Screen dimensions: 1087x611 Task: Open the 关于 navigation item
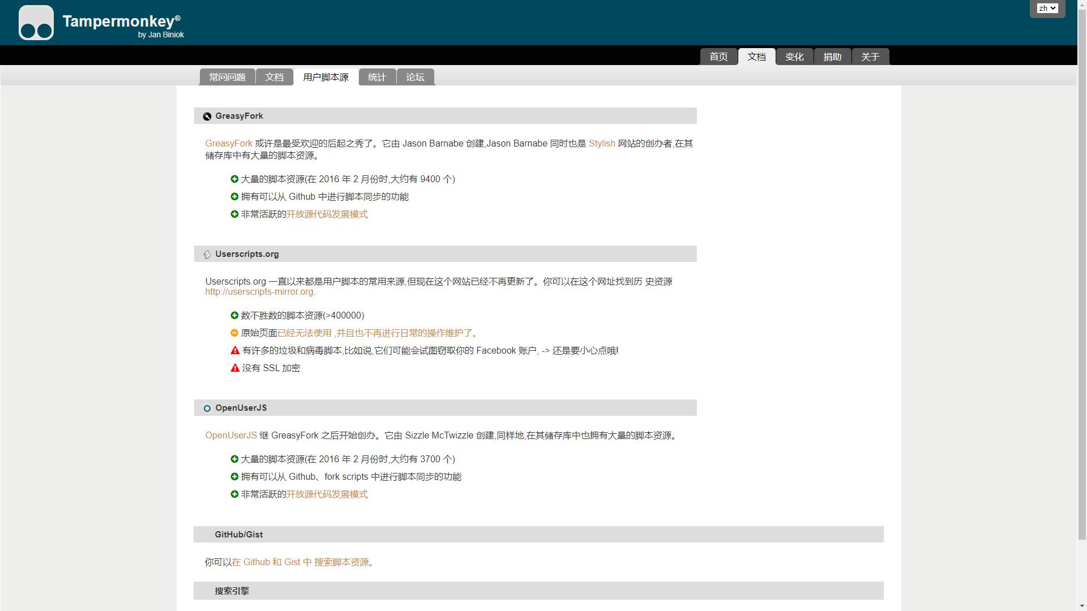click(x=870, y=57)
